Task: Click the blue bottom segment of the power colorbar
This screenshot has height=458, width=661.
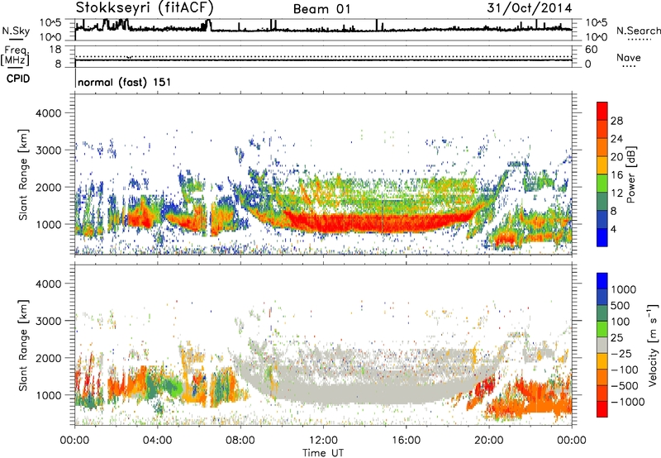Action: click(602, 237)
